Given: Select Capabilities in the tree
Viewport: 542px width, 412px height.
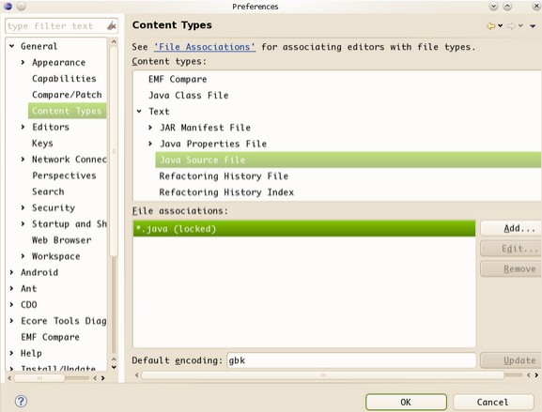Looking at the screenshot, I should click(64, 79).
